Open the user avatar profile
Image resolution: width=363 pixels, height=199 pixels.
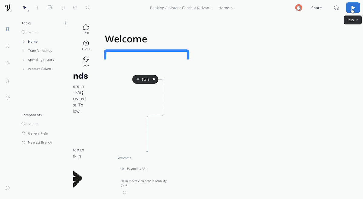click(299, 8)
